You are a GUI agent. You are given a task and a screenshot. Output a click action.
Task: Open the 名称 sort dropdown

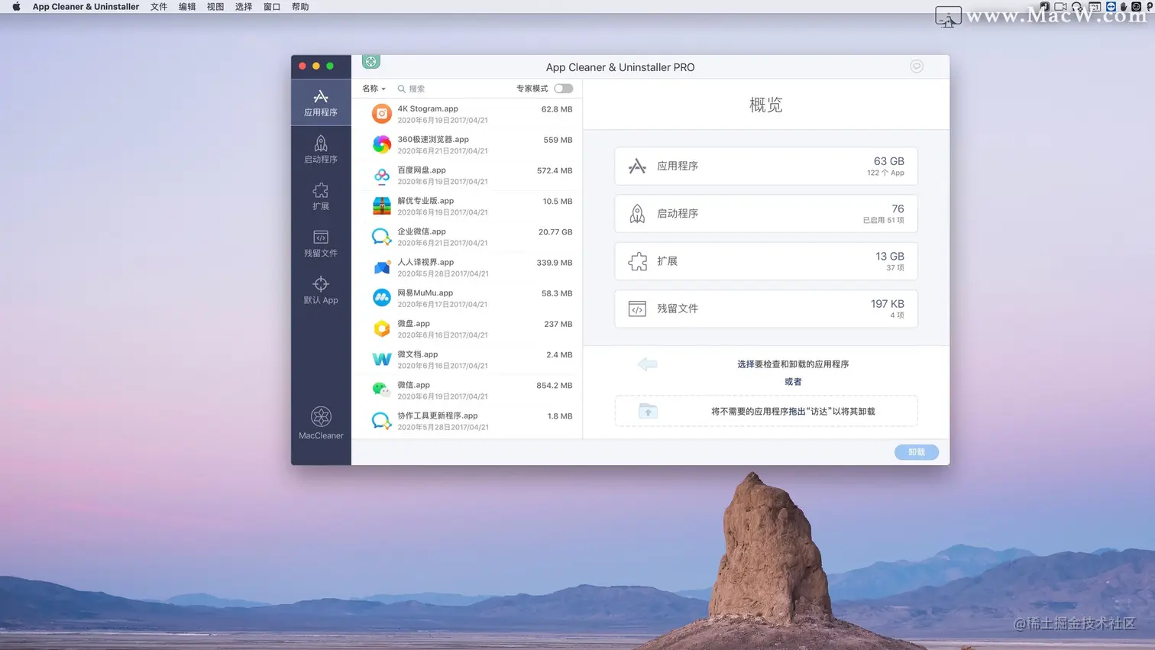(374, 89)
